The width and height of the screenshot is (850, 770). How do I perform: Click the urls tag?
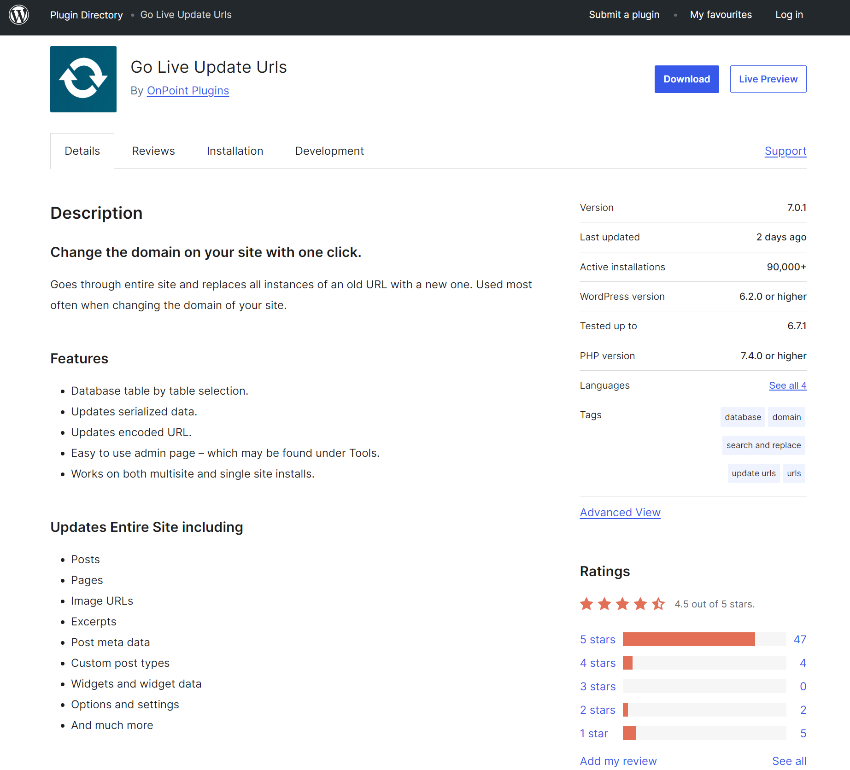tap(794, 473)
